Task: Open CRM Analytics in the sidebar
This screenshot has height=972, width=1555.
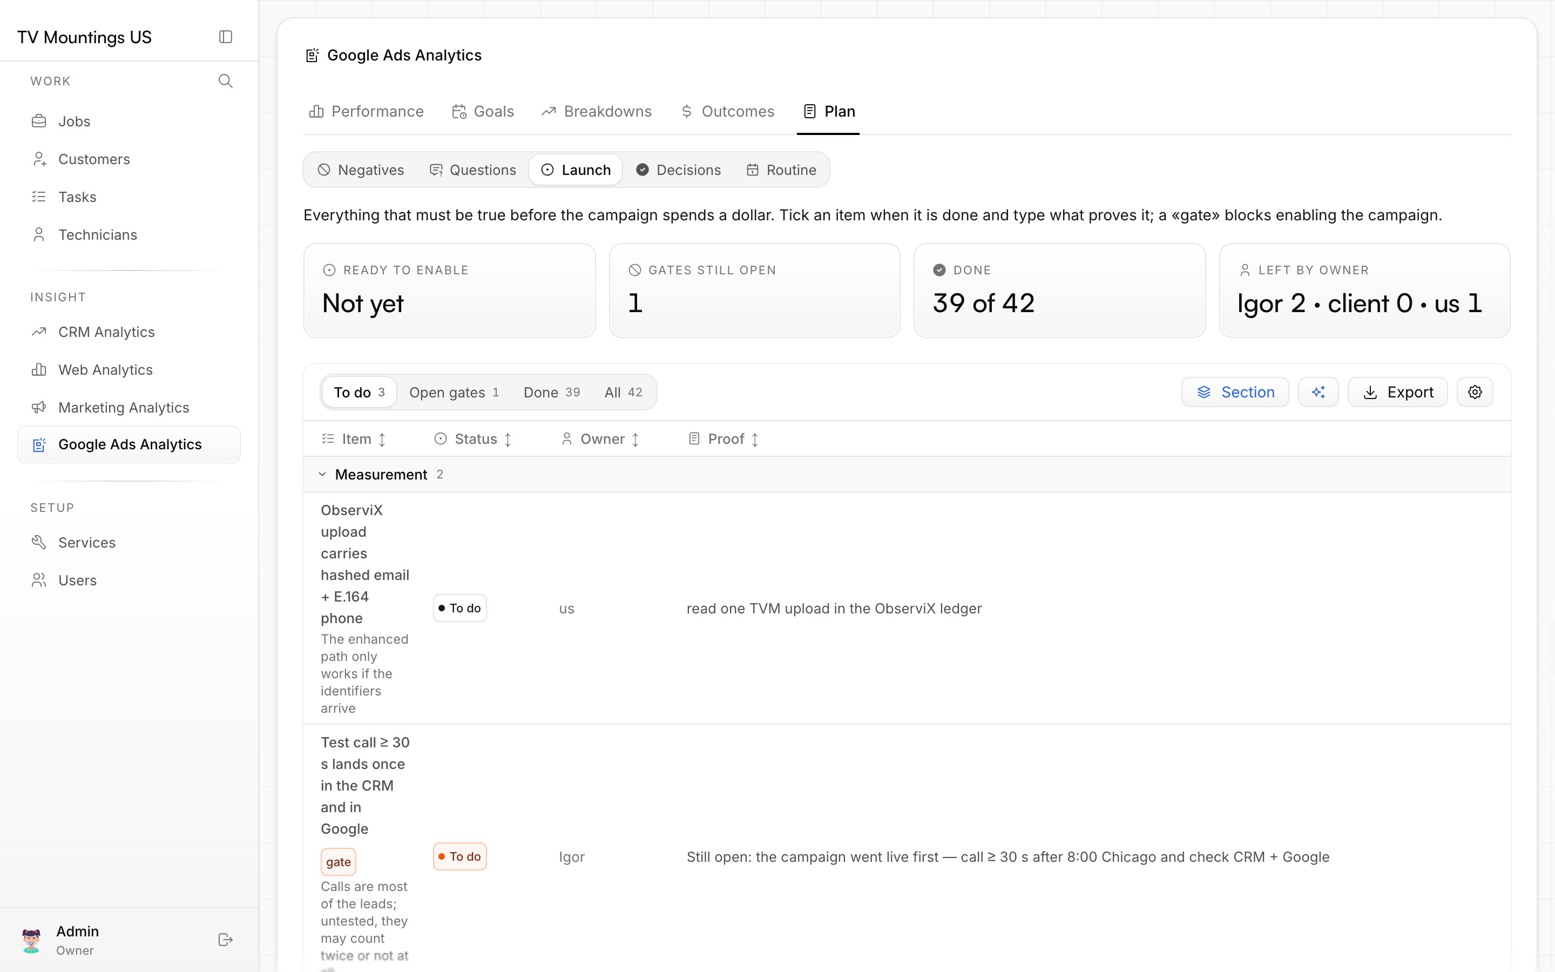Action: pyautogui.click(x=129, y=332)
